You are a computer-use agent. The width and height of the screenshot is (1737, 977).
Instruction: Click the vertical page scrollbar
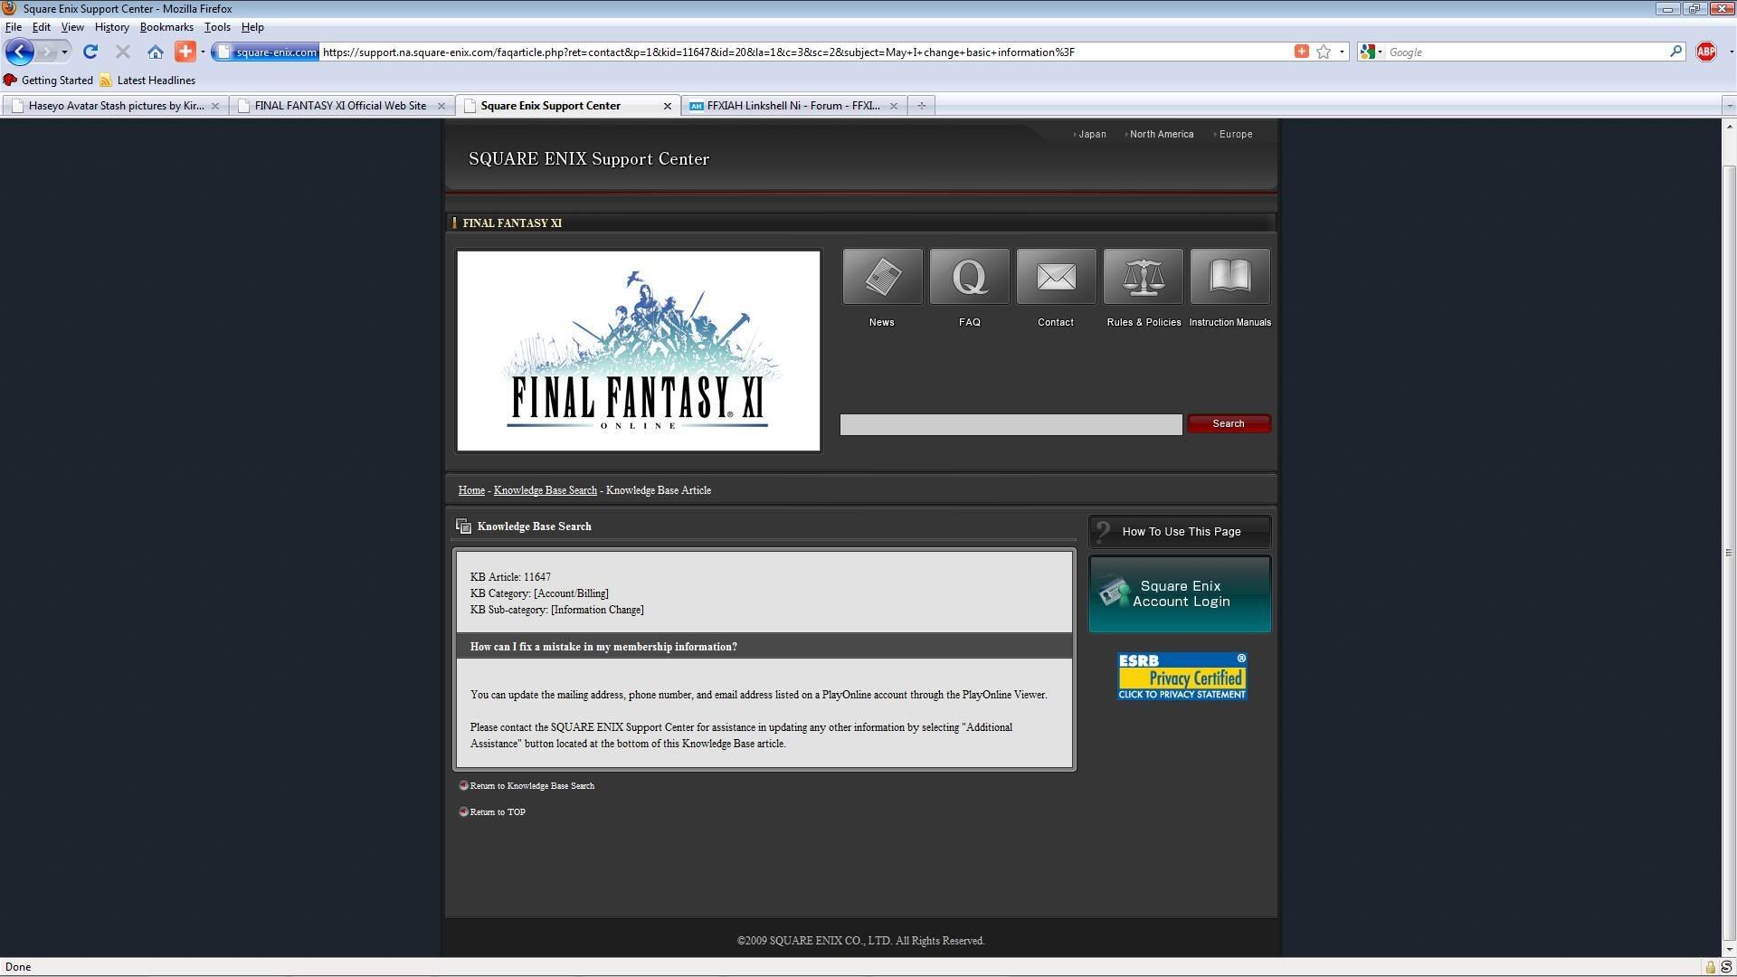(1729, 552)
